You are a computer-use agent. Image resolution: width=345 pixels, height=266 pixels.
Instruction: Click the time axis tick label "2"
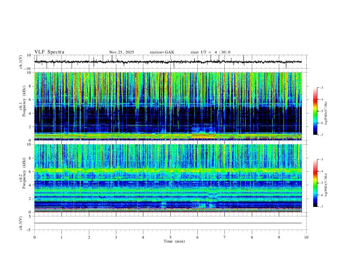coord(89,237)
